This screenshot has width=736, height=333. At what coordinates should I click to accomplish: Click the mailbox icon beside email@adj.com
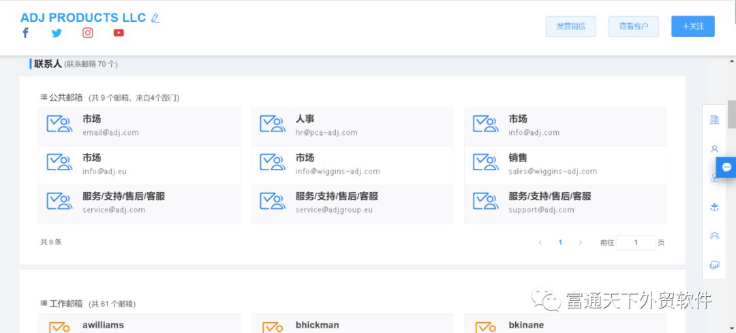(x=59, y=125)
